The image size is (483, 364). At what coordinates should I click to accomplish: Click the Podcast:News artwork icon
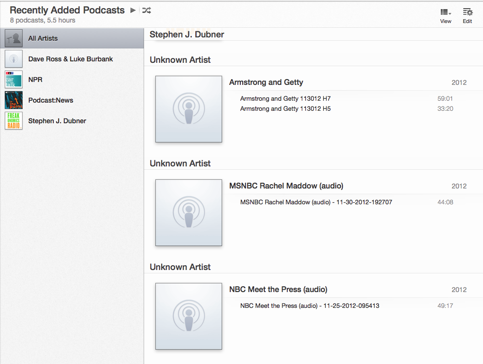coord(13,100)
